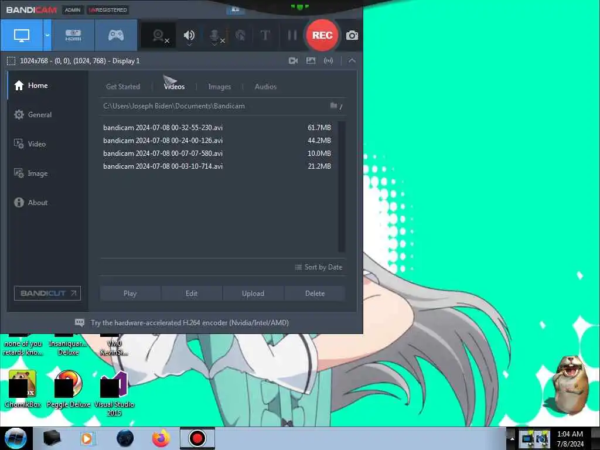
Task: Open General settings in sidebar
Action: (33, 114)
